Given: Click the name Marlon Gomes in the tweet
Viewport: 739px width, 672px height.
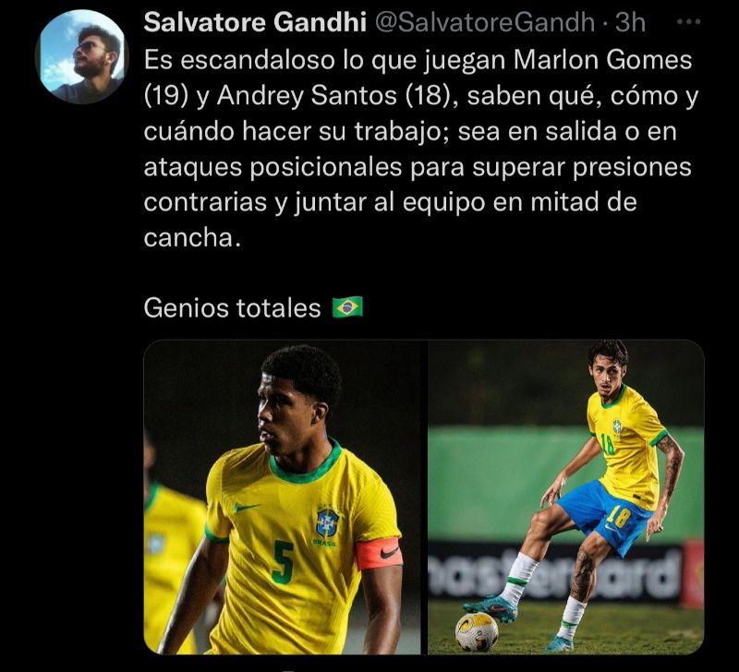Looking at the screenshot, I should pyautogui.click(x=603, y=60).
